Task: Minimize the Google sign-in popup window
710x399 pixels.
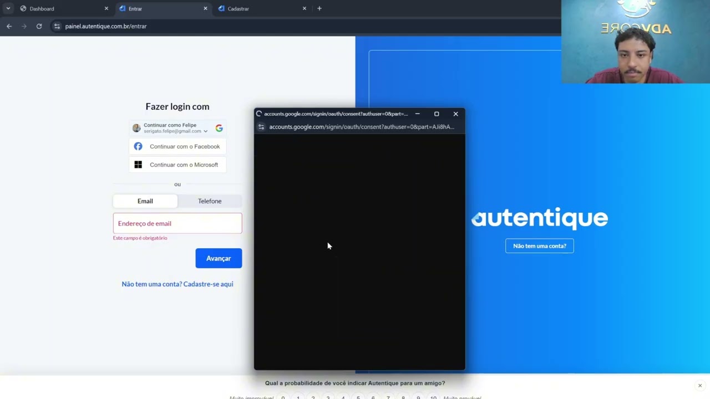Action: (x=417, y=114)
